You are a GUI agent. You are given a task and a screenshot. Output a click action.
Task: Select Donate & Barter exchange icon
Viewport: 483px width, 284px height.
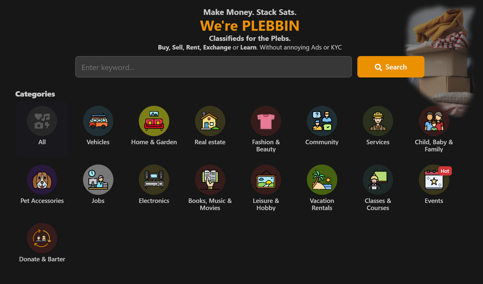point(42,238)
